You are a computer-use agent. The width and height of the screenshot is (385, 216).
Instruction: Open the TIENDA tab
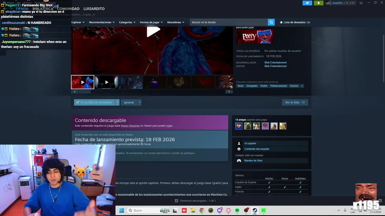point(22,9)
